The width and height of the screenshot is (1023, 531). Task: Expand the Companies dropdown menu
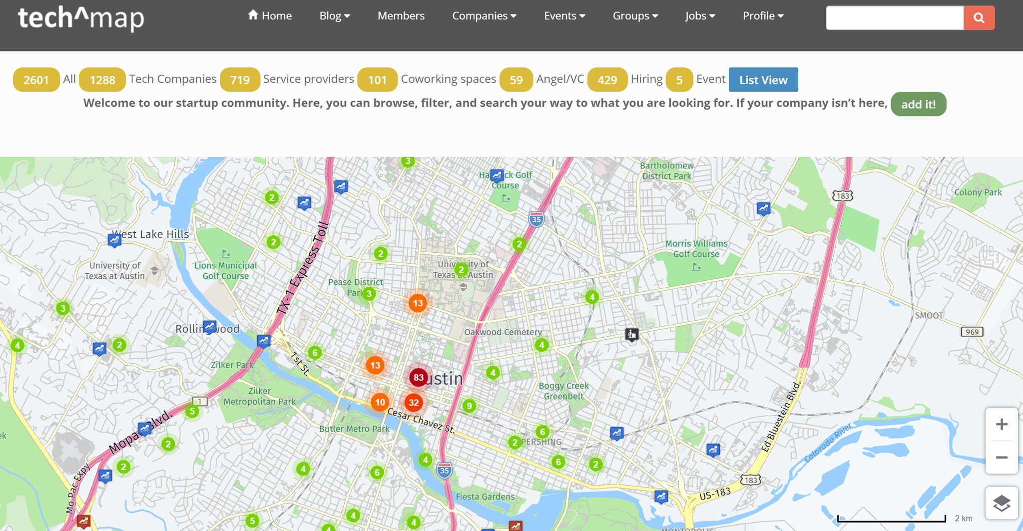pyautogui.click(x=484, y=15)
